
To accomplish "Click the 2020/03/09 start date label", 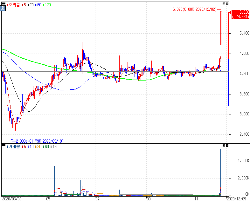I will click(x=12, y=199).
